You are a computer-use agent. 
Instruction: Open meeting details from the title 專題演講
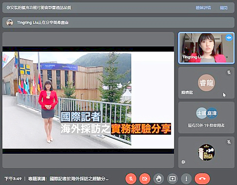coord(68,179)
